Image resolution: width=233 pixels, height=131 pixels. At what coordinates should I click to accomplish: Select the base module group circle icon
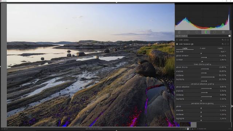(197, 32)
